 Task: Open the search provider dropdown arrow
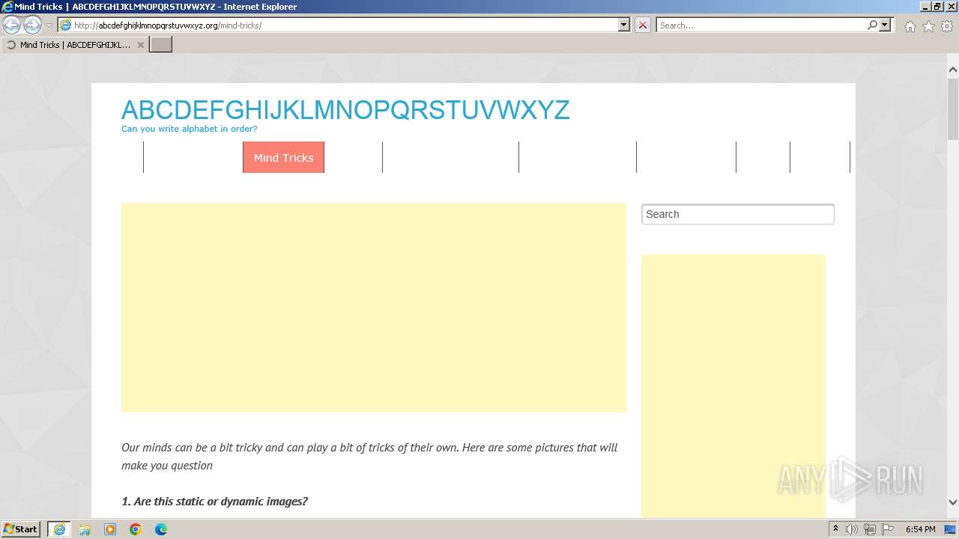(x=885, y=25)
